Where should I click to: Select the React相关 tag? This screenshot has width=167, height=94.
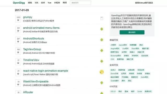click(135, 49)
